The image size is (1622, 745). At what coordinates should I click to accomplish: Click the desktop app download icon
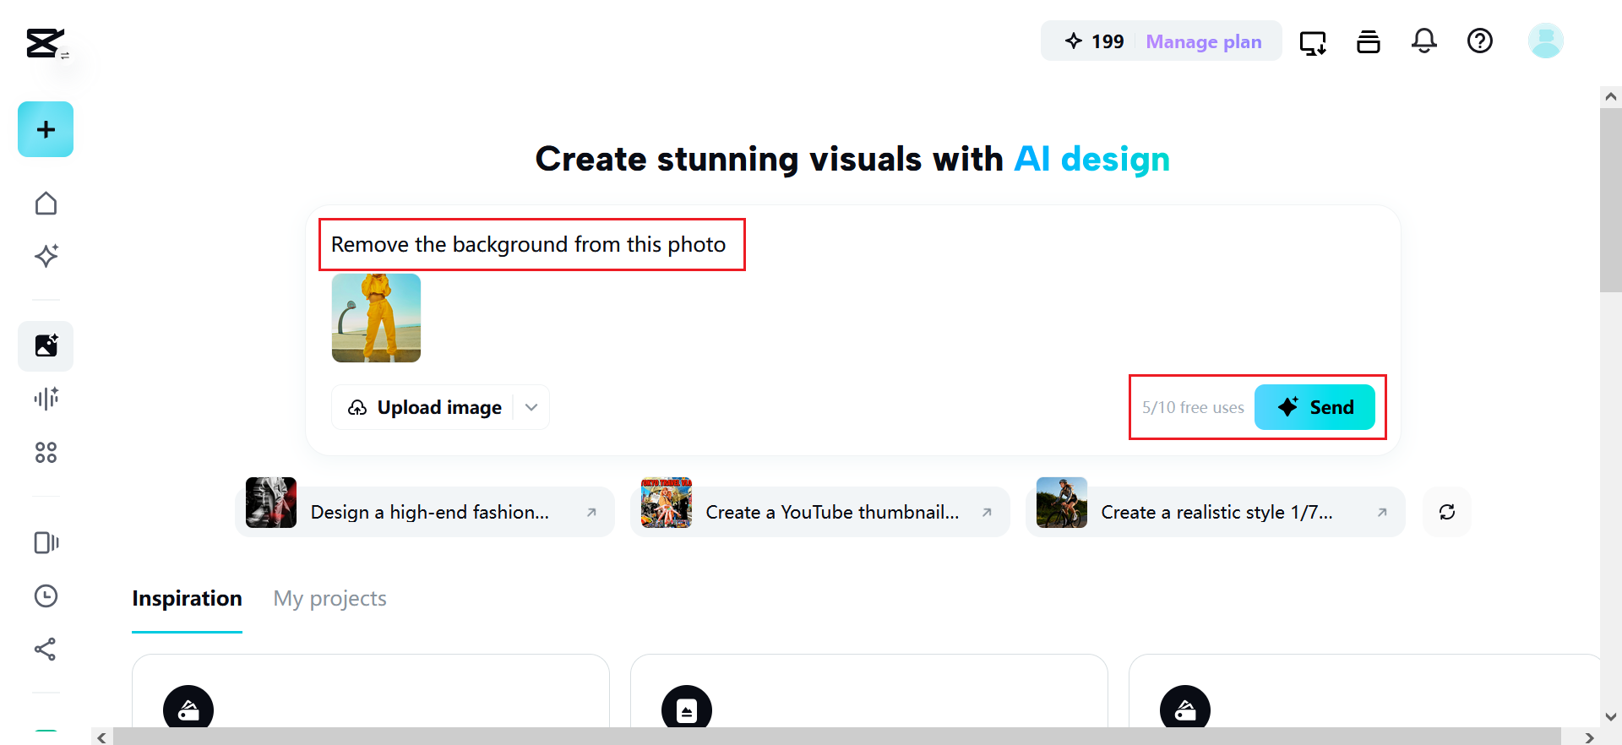(x=1312, y=41)
